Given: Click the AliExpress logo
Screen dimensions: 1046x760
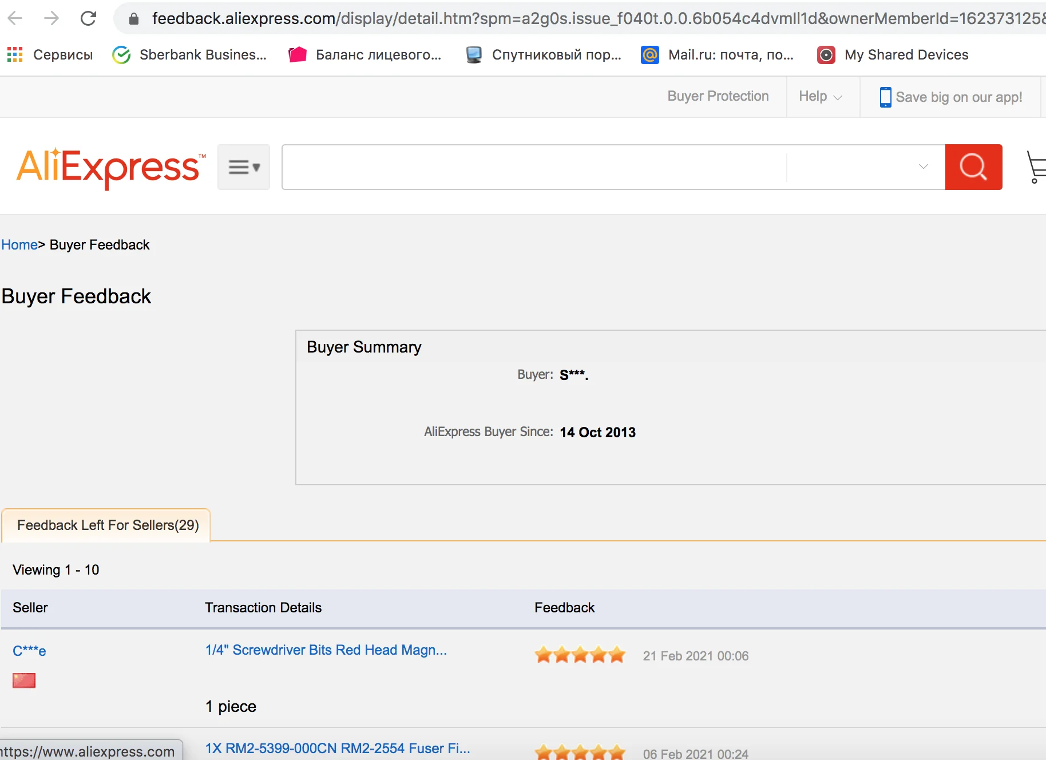Looking at the screenshot, I should tap(110, 167).
